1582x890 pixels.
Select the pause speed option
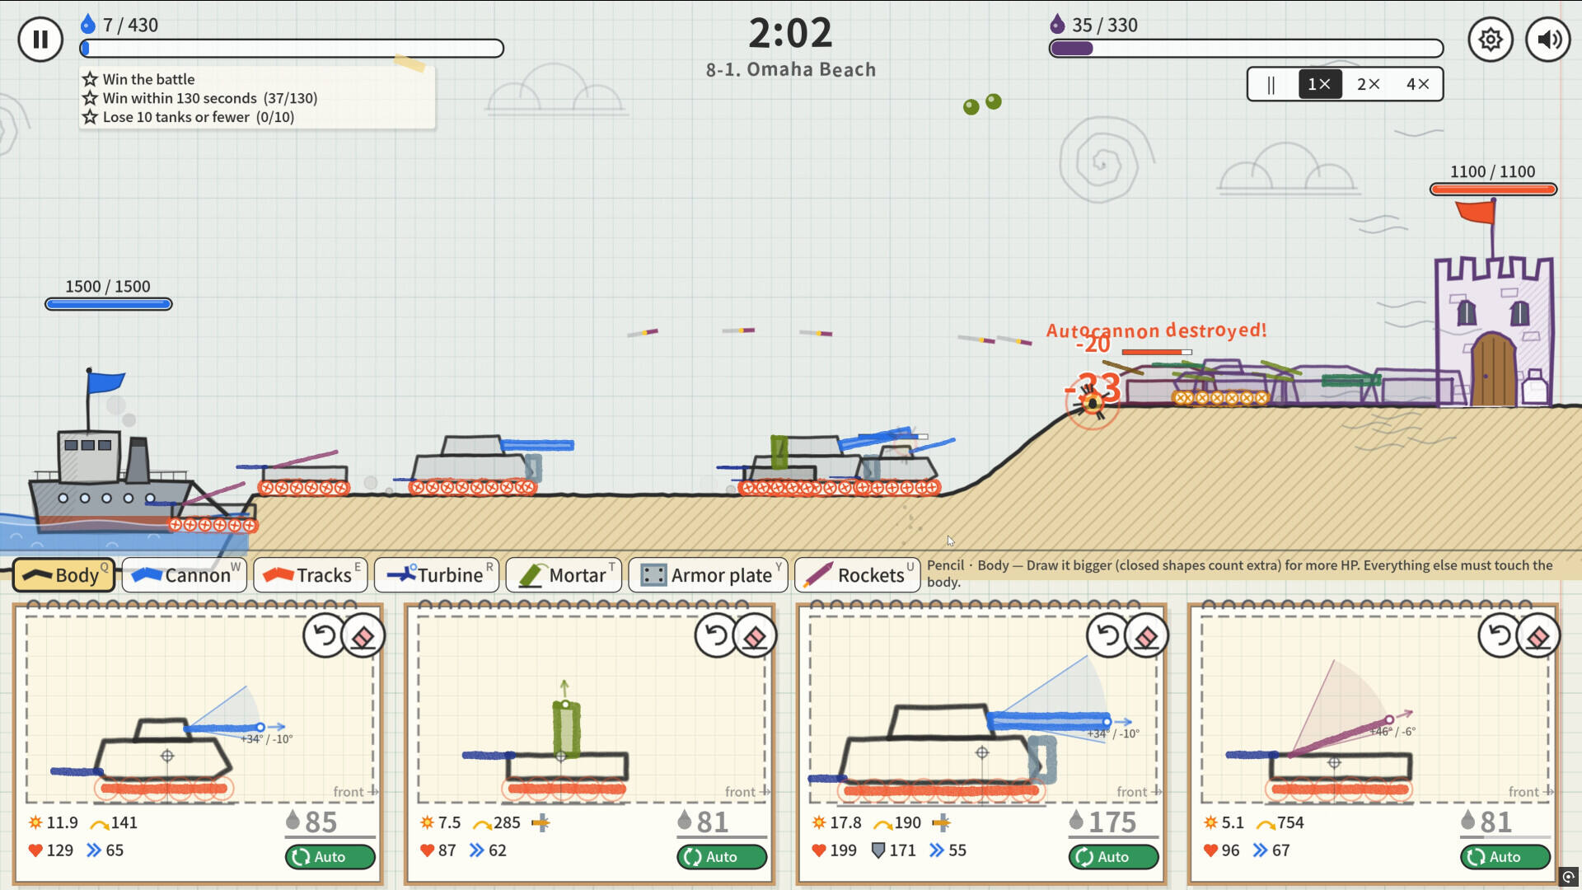pos(1271,84)
